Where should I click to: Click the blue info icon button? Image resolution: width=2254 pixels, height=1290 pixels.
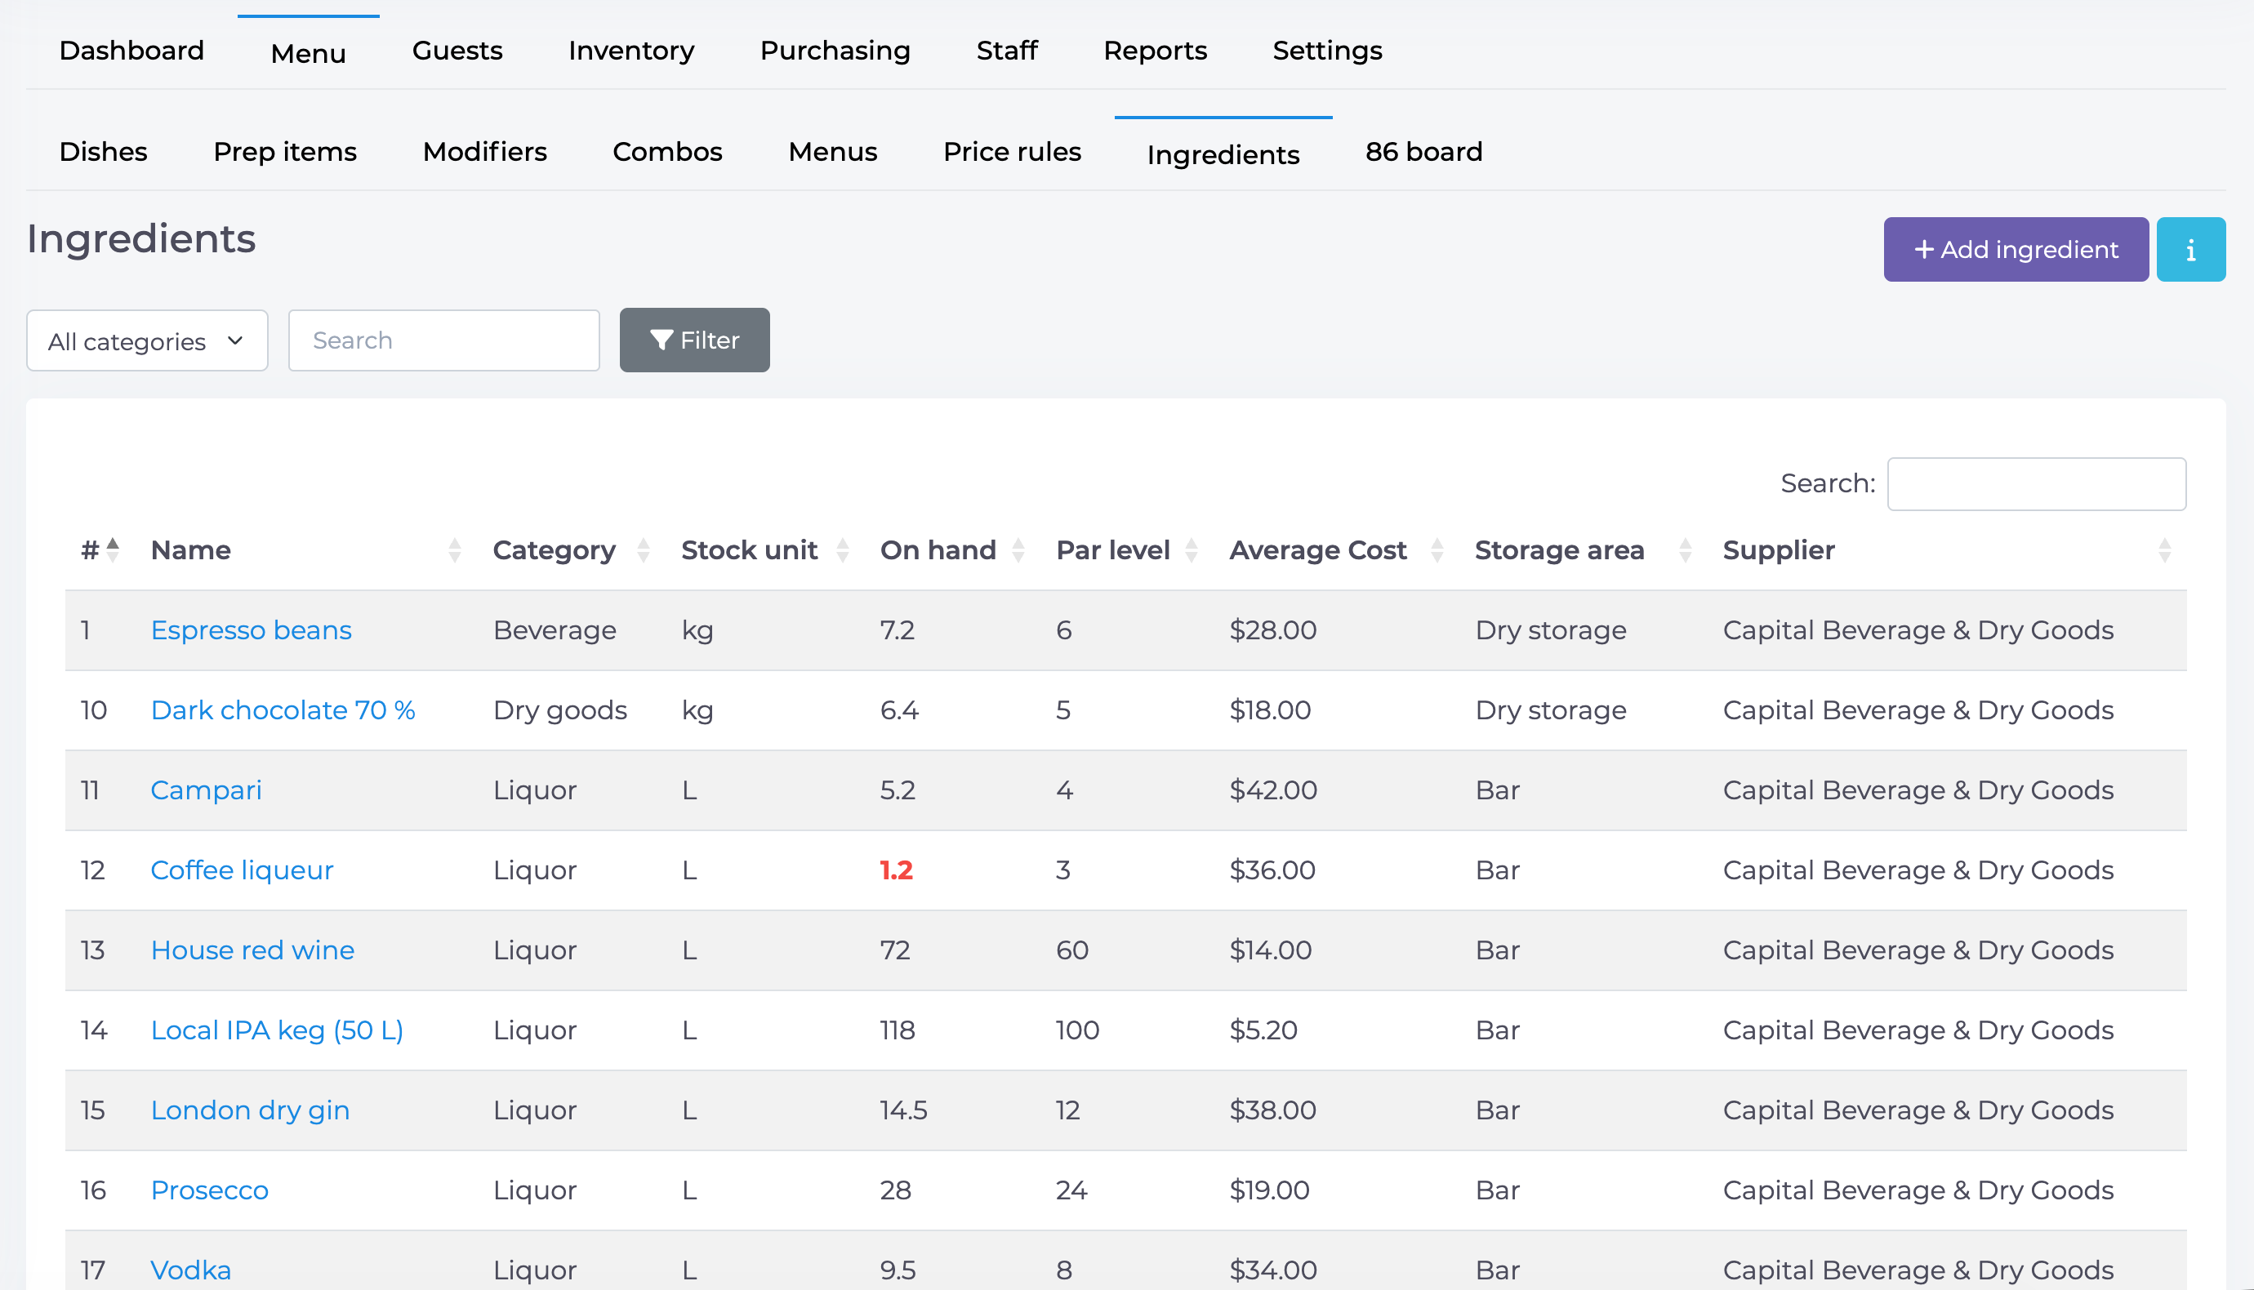(x=2190, y=250)
